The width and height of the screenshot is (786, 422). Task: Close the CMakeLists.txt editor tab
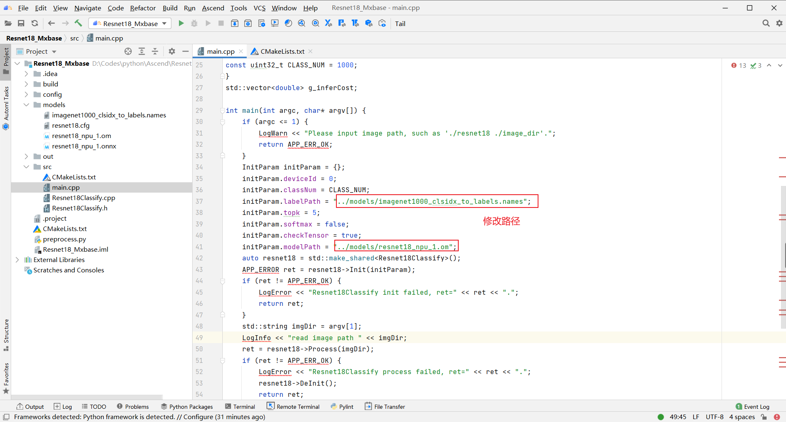pyautogui.click(x=310, y=51)
